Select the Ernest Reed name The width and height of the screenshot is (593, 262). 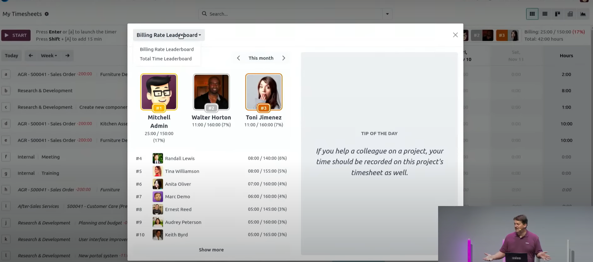178,209
